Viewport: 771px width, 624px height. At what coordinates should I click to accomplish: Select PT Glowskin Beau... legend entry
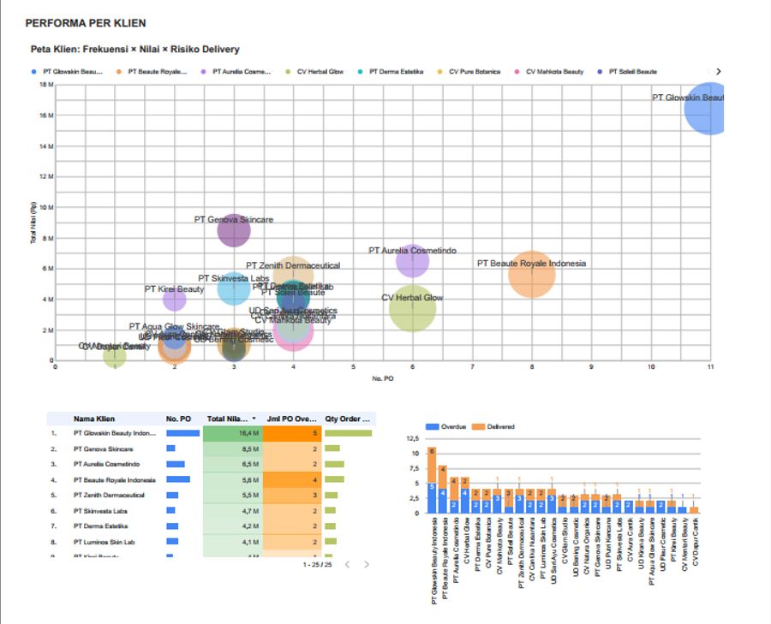tap(68, 72)
